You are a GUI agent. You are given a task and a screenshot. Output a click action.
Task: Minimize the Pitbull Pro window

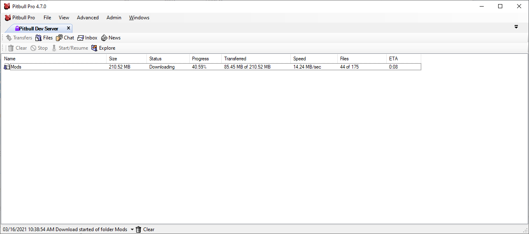pos(482,6)
